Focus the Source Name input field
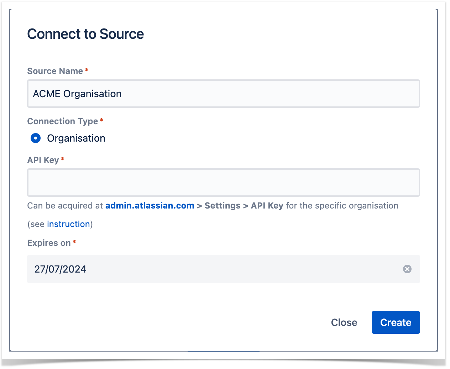 click(x=223, y=94)
